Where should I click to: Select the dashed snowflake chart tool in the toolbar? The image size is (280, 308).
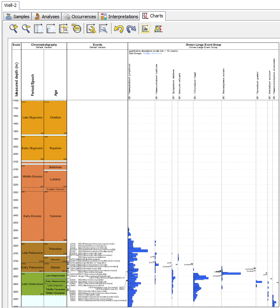click(x=51, y=28)
